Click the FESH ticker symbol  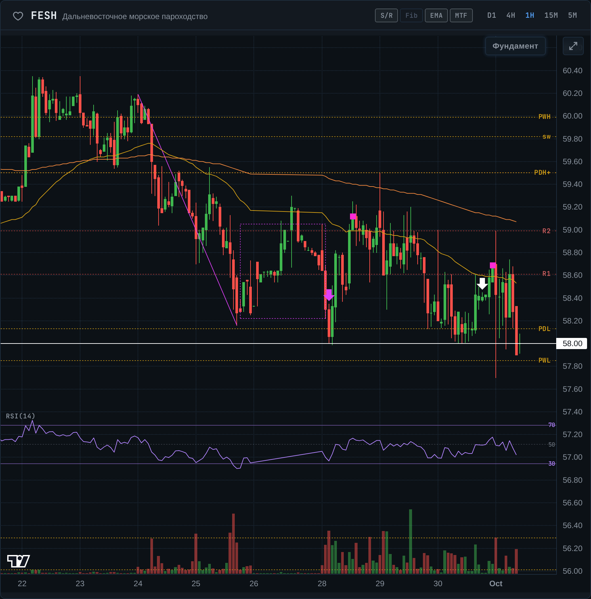44,16
